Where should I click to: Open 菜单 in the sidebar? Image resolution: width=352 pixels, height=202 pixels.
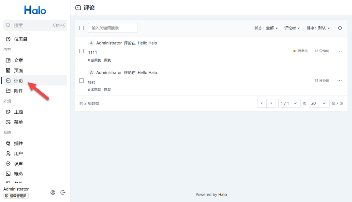coord(35,122)
